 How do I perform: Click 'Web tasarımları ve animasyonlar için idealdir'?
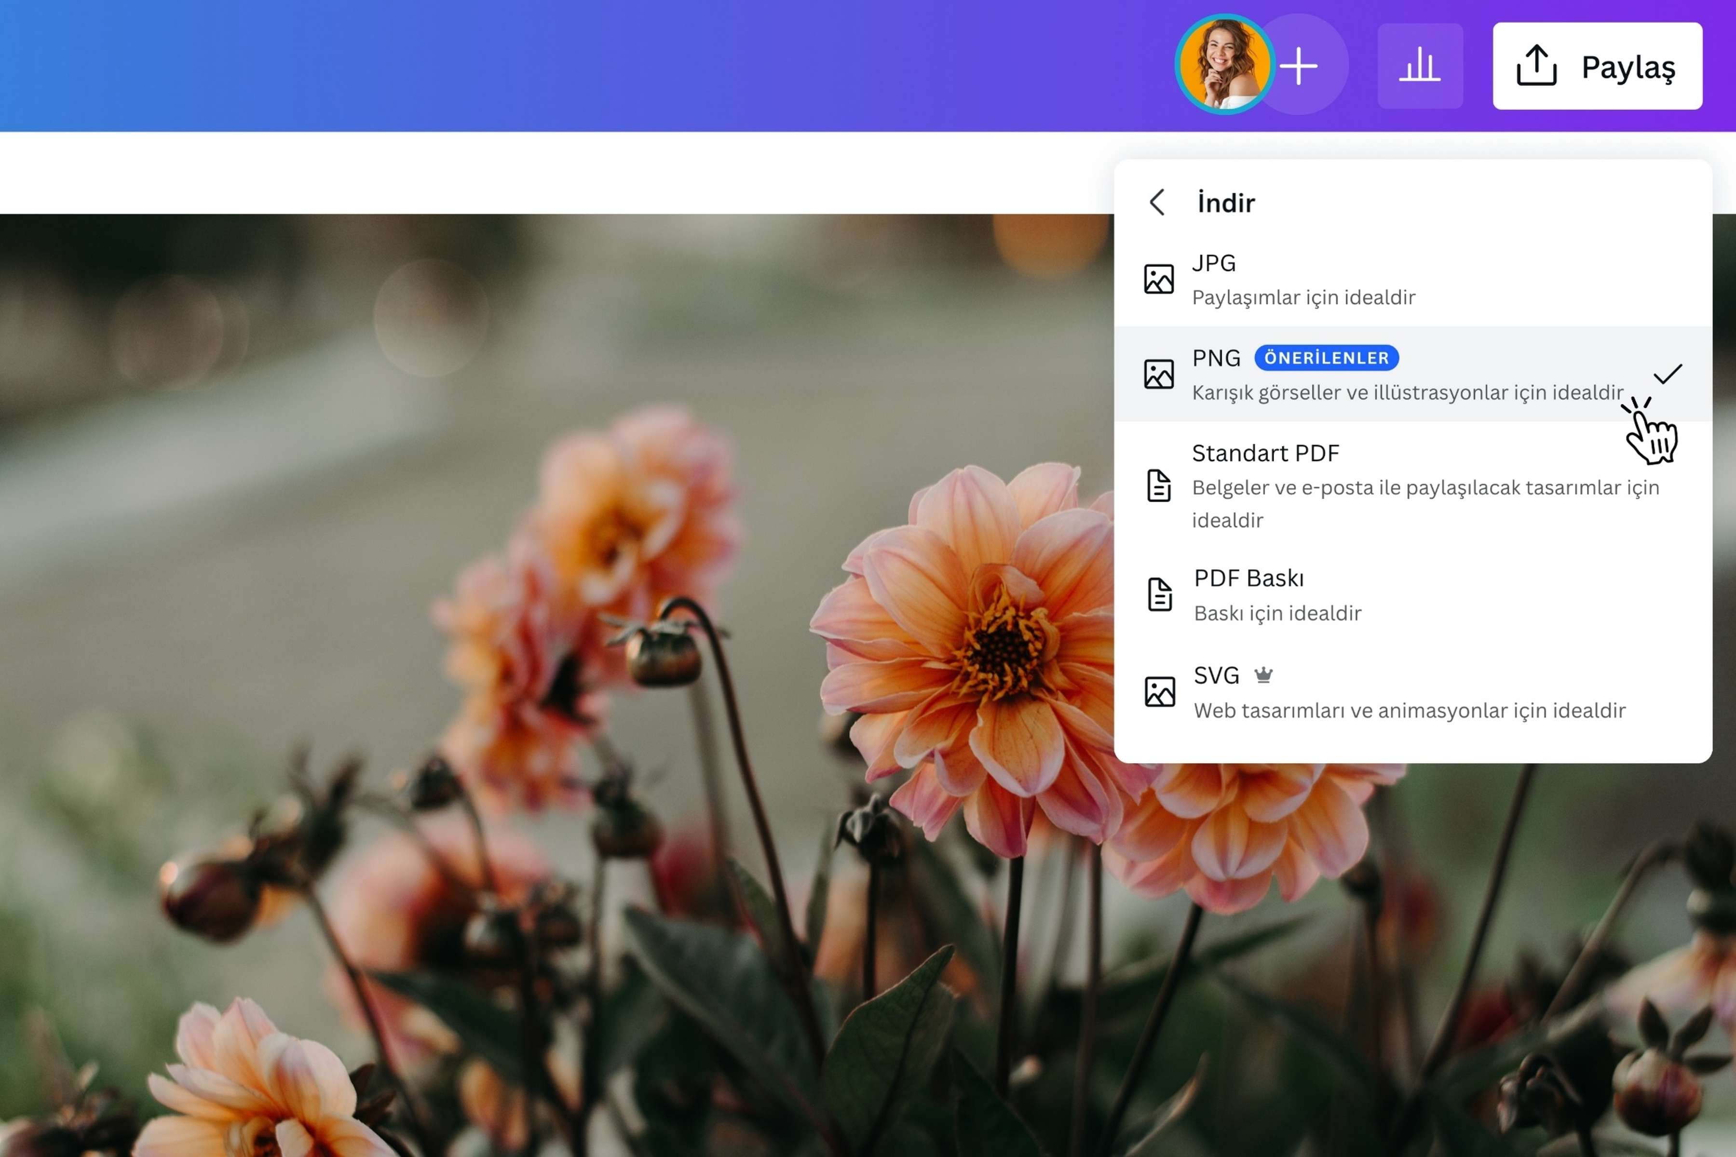(x=1410, y=711)
